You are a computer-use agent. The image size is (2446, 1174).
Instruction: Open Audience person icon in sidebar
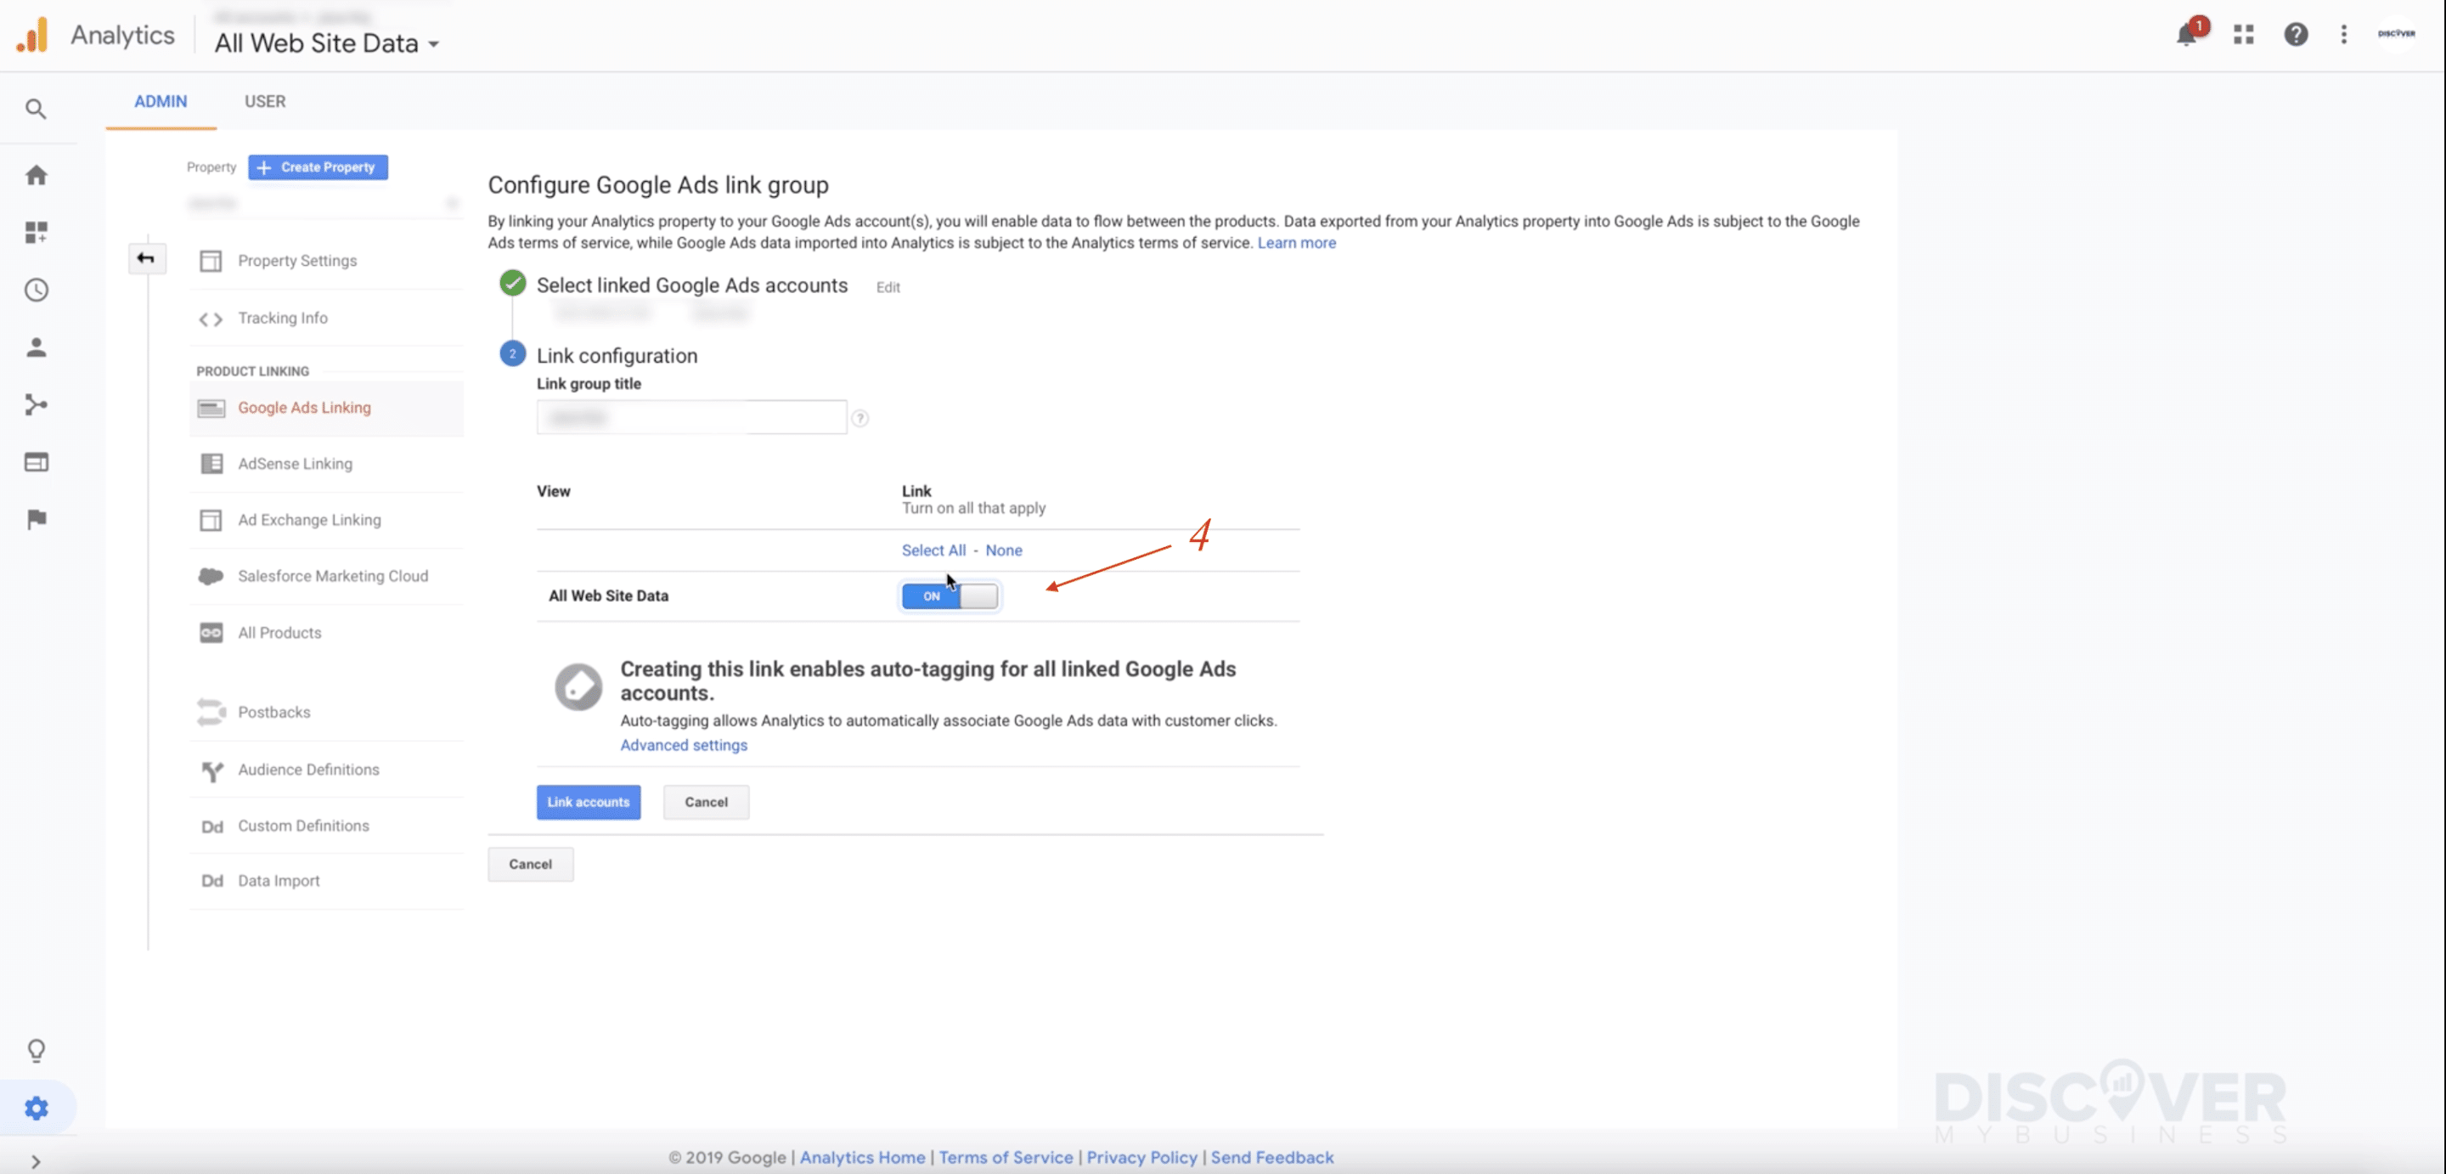[36, 347]
